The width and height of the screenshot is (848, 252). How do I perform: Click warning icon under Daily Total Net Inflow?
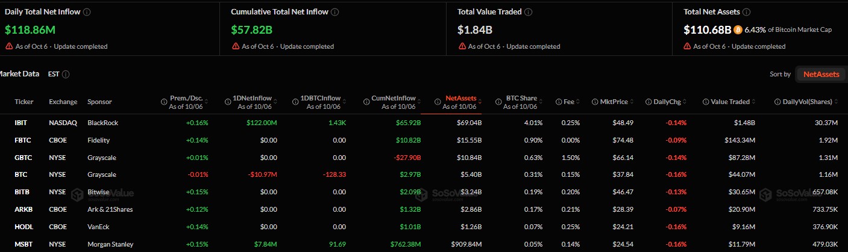click(9, 46)
